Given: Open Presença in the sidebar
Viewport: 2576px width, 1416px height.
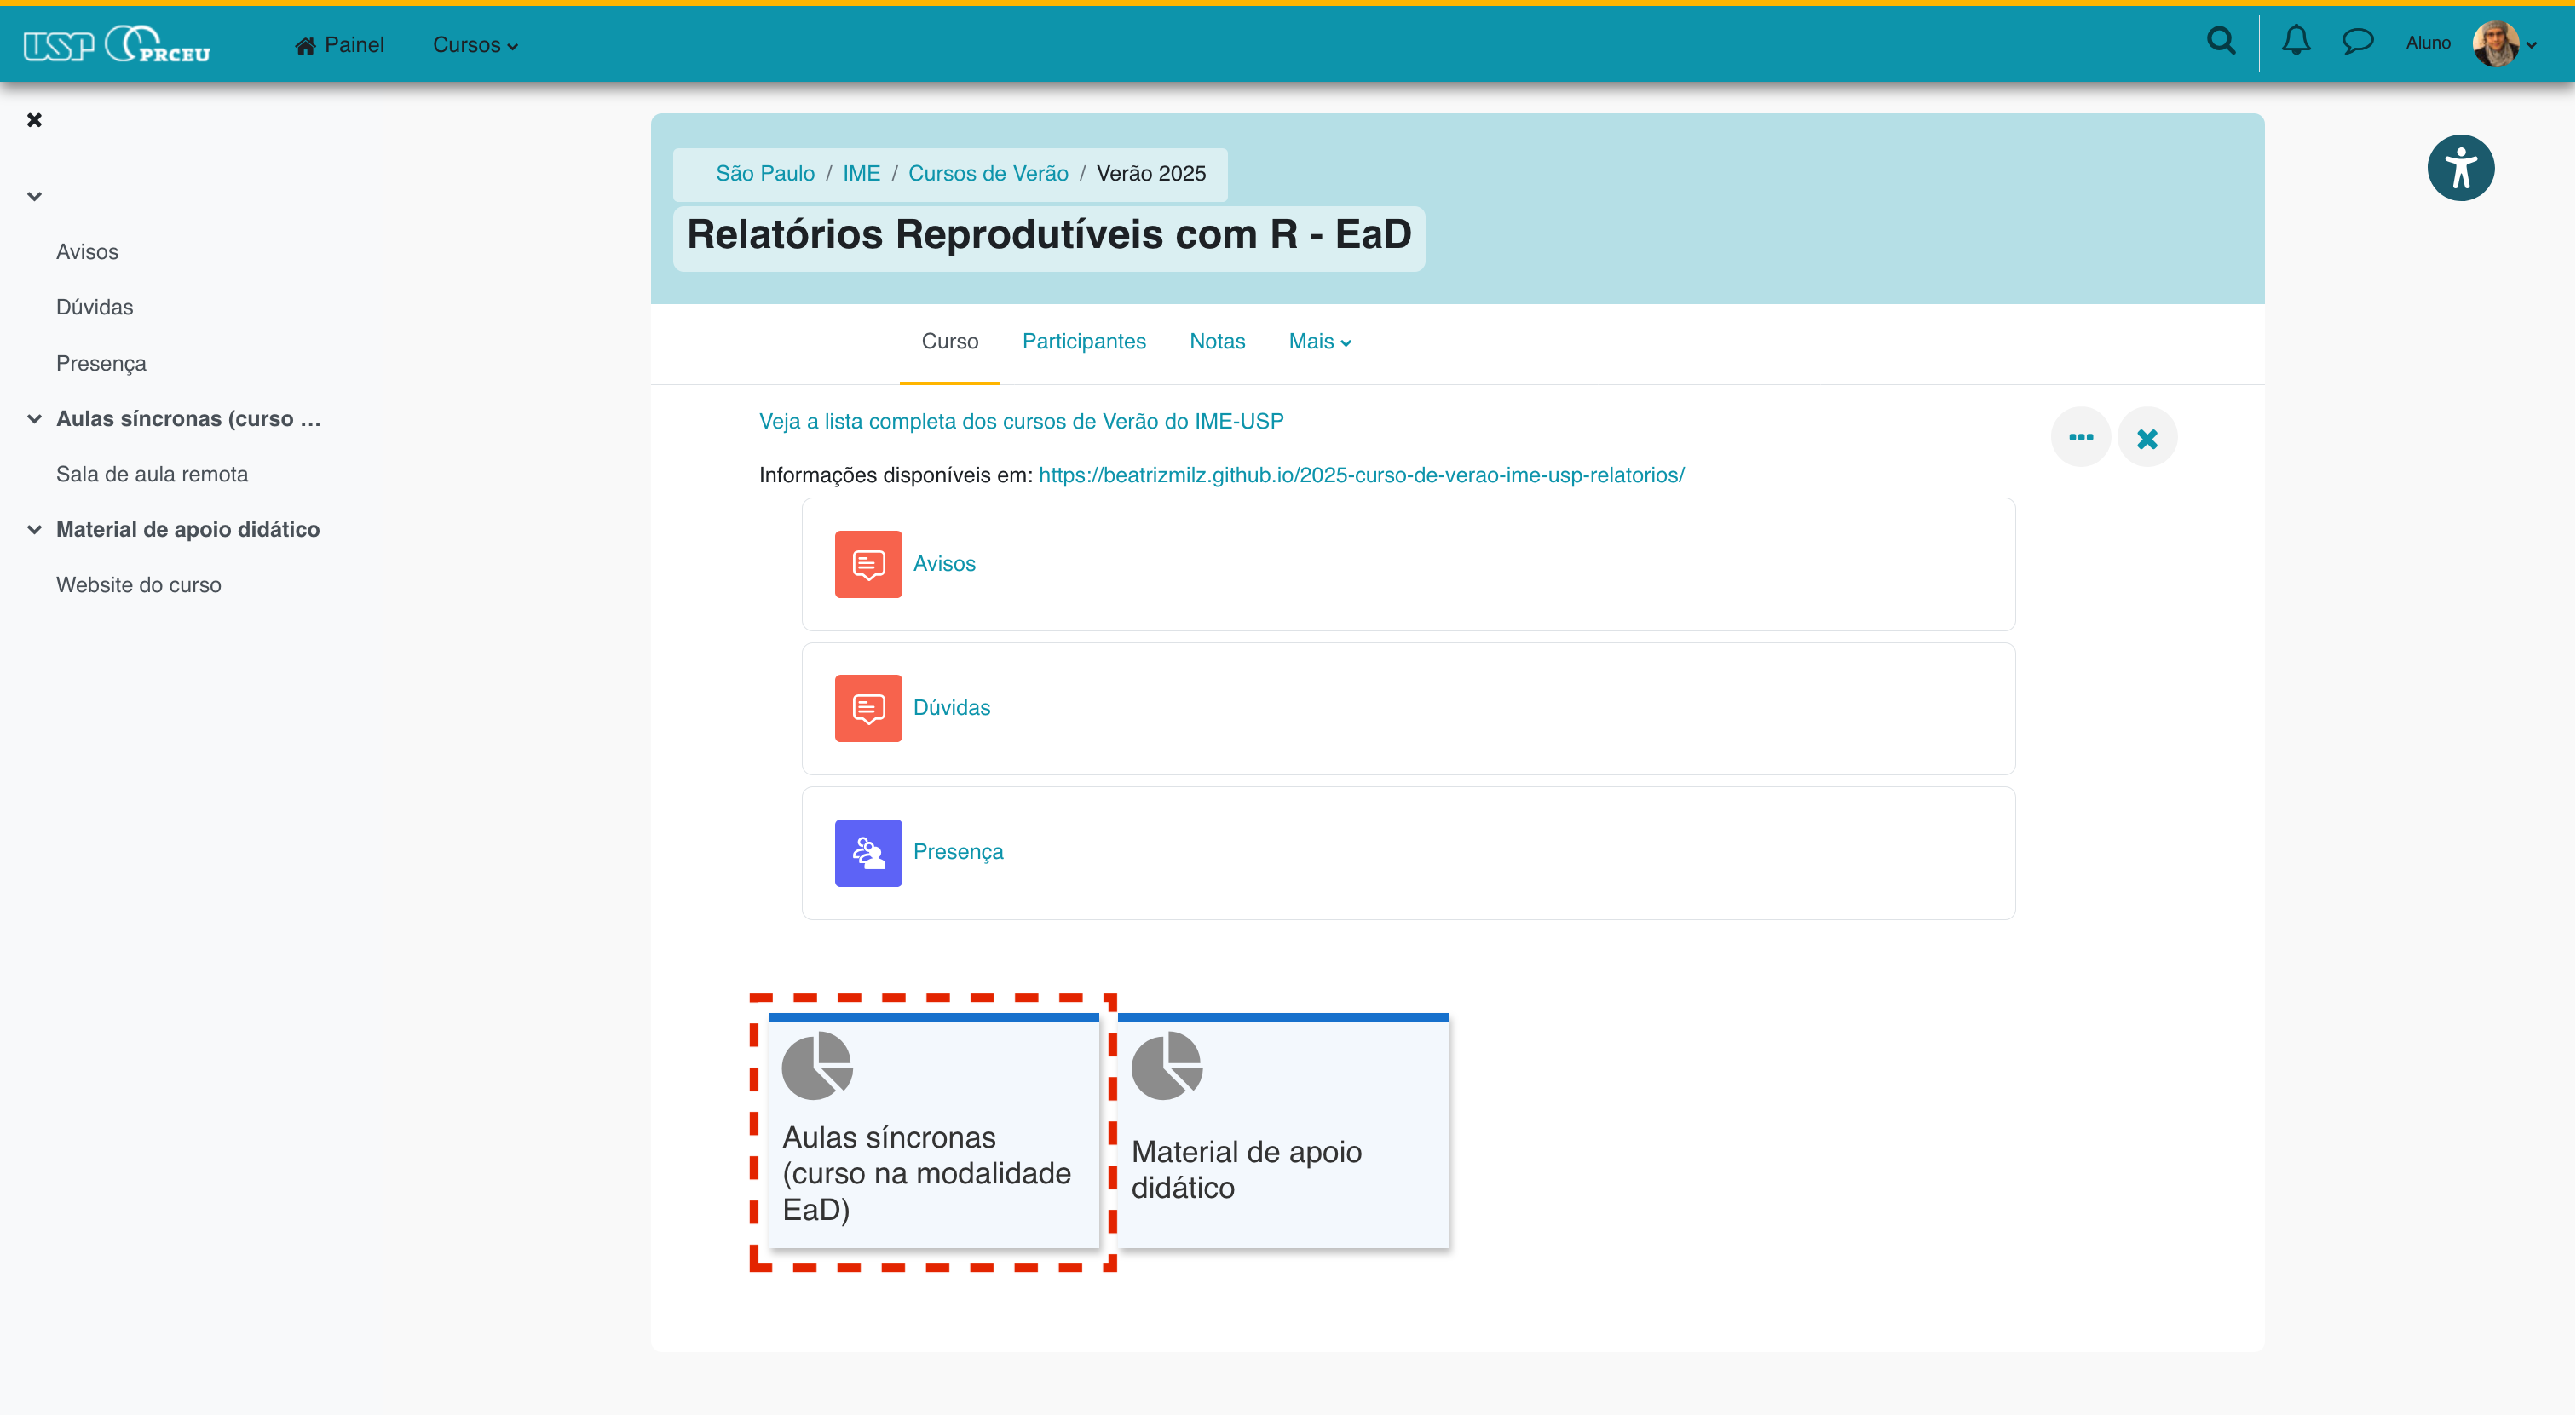Looking at the screenshot, I should [x=101, y=363].
